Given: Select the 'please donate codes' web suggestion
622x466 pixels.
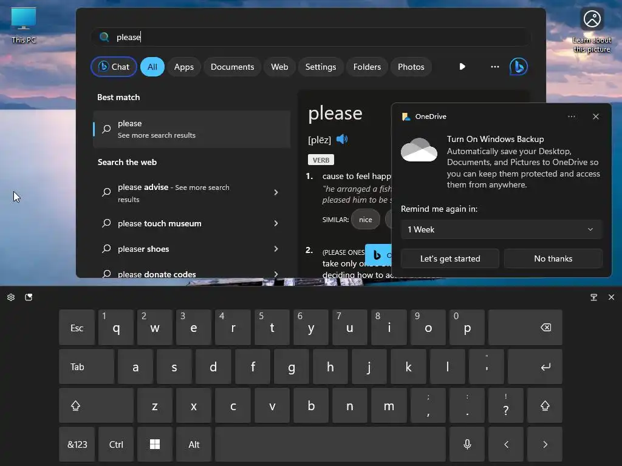Looking at the screenshot, I should (x=192, y=274).
